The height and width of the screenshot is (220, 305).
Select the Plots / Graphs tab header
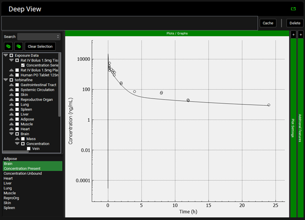click(x=177, y=34)
